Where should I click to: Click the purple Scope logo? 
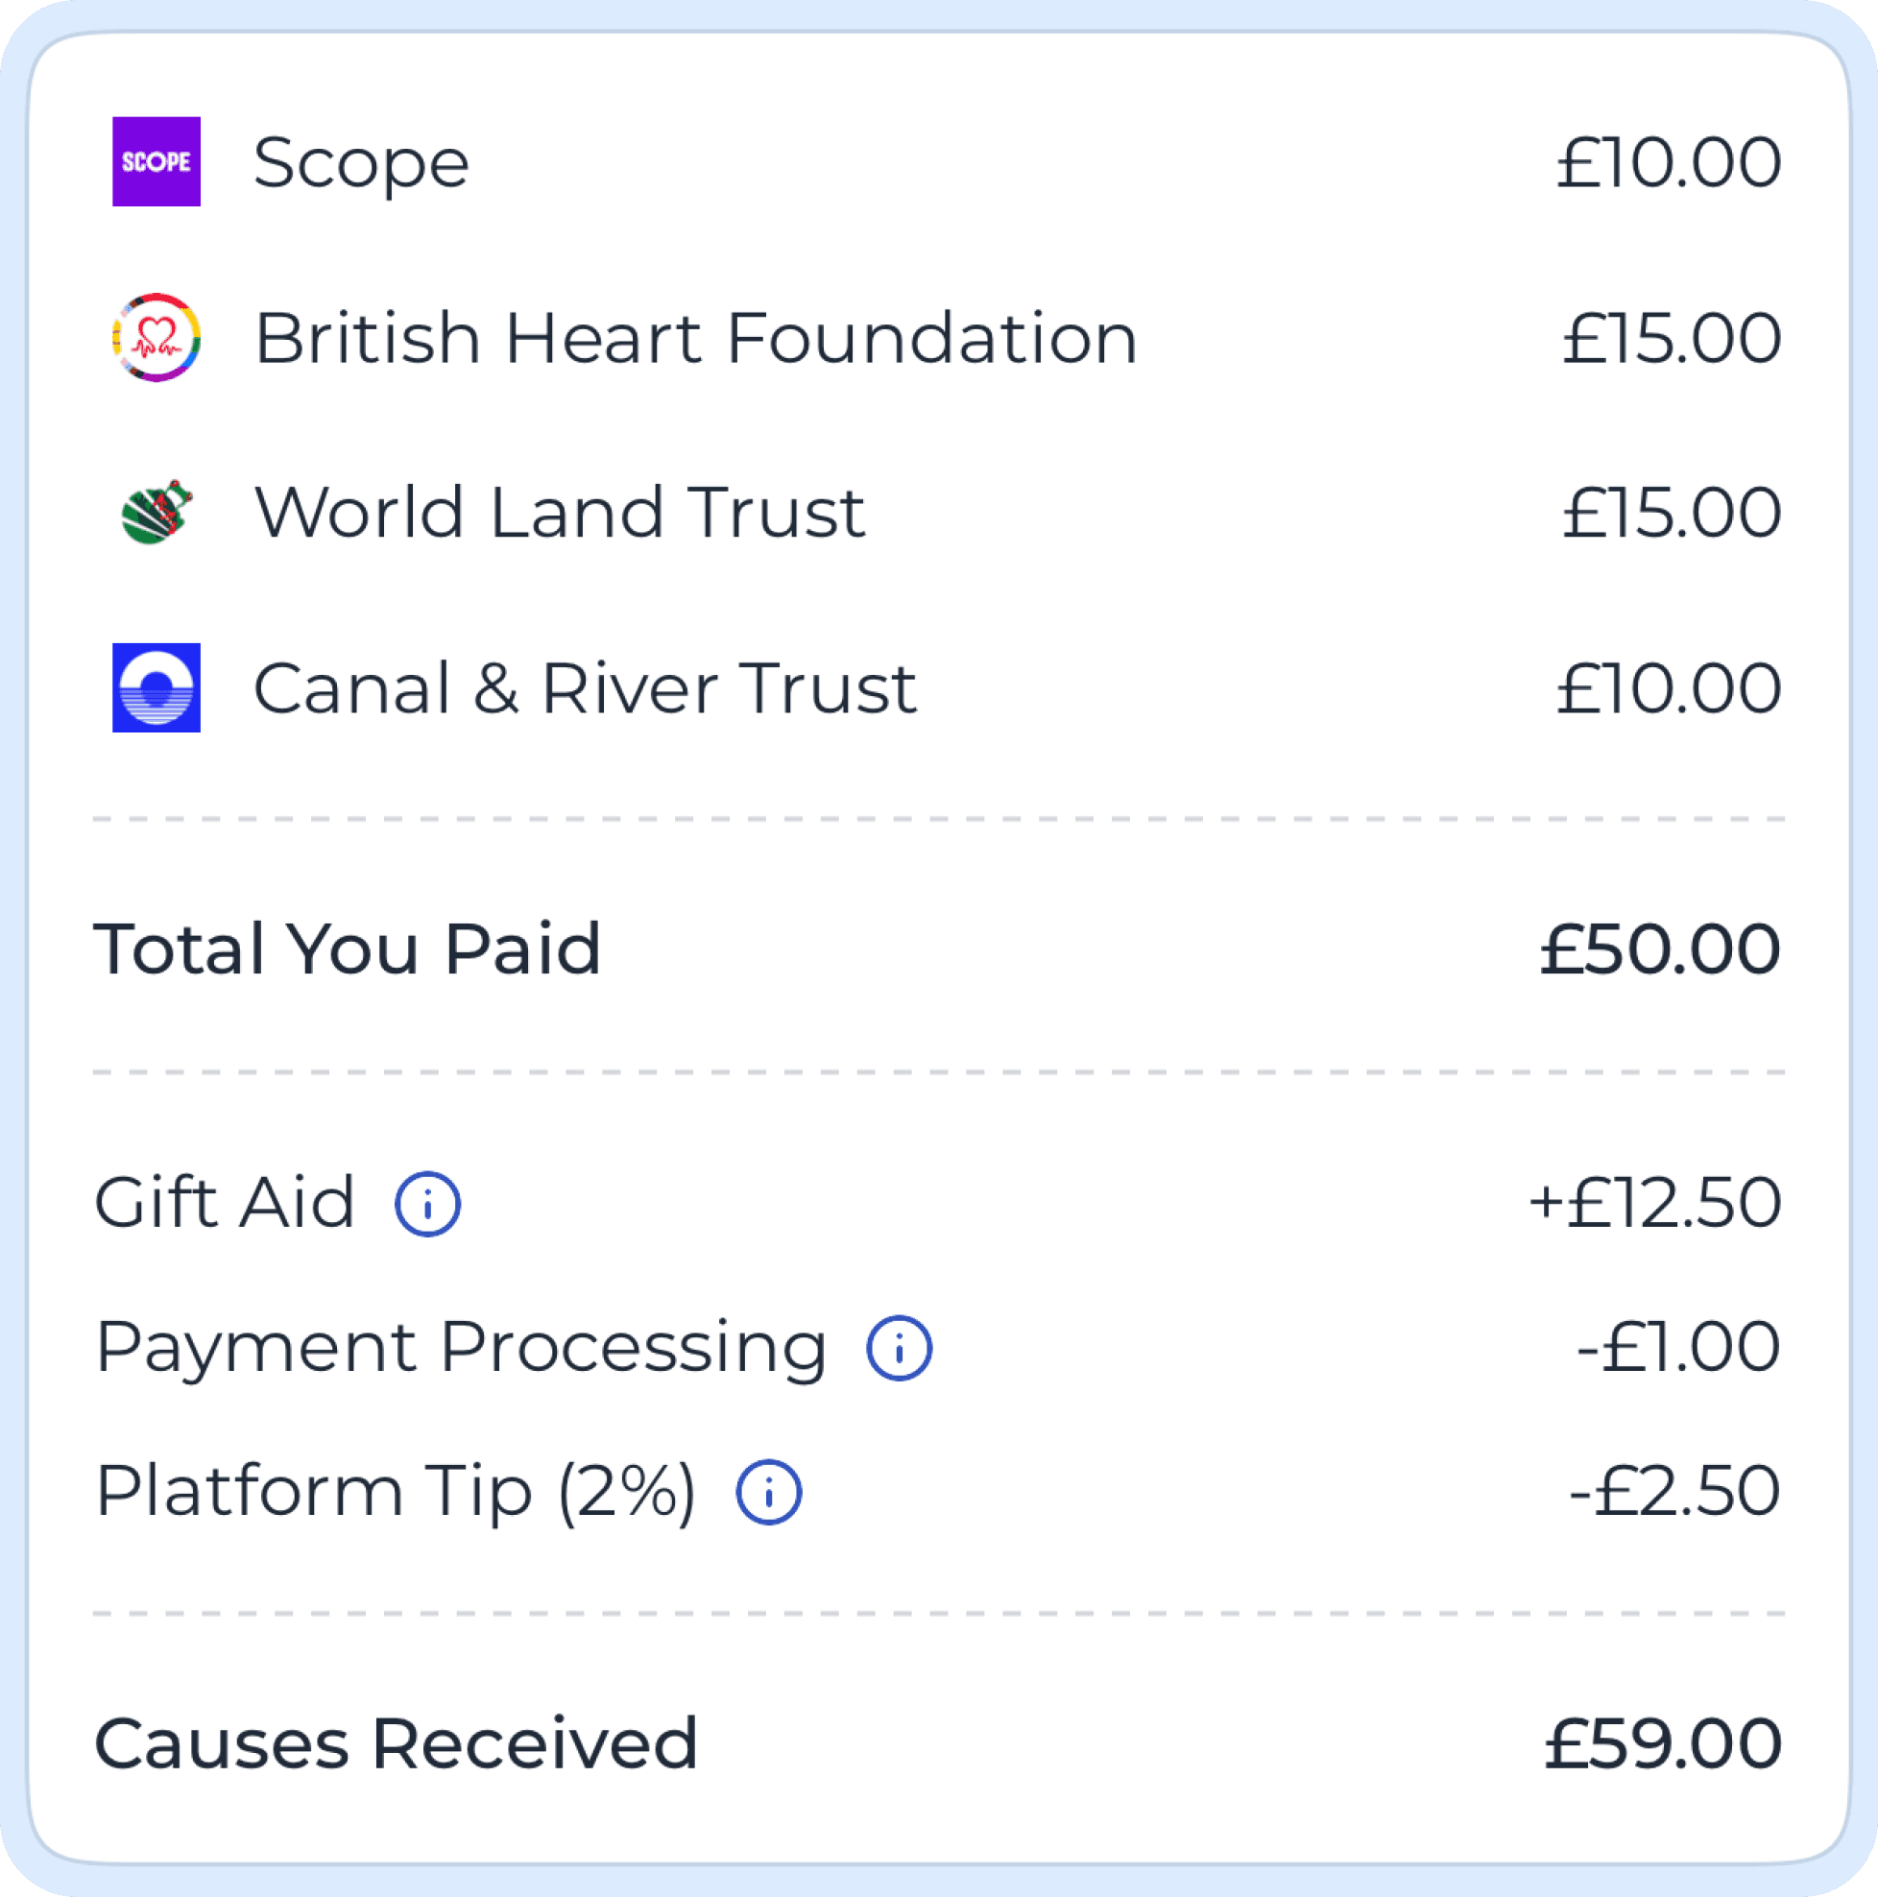(156, 162)
